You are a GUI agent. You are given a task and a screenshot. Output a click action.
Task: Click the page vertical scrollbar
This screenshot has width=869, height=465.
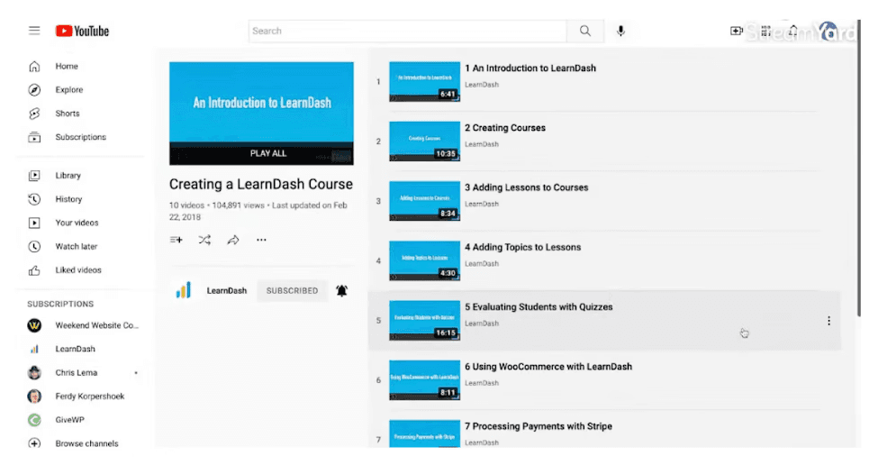coord(860,169)
